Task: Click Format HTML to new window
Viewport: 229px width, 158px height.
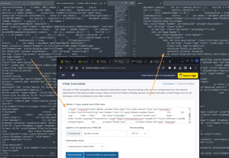Action: tap(101, 155)
